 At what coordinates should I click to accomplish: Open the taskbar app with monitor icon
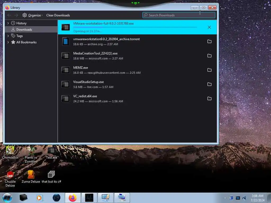(x=105, y=198)
